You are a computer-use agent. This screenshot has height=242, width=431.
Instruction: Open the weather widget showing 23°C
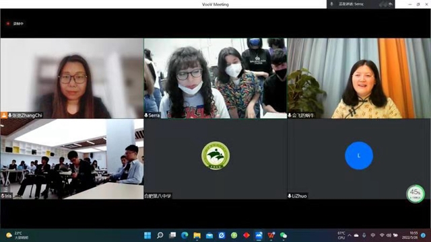(17, 235)
